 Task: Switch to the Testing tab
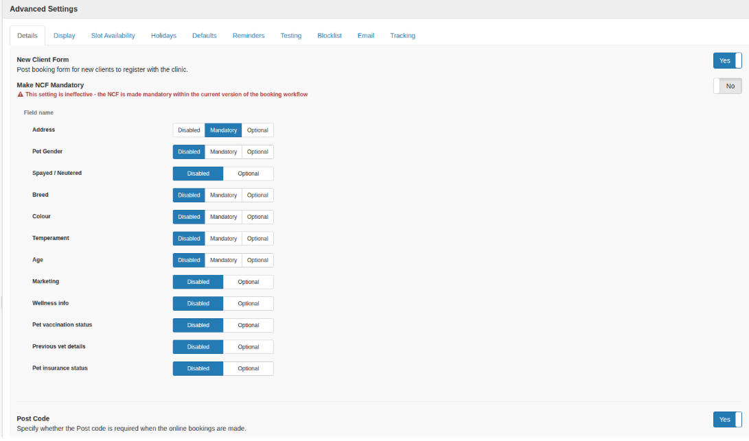point(290,35)
